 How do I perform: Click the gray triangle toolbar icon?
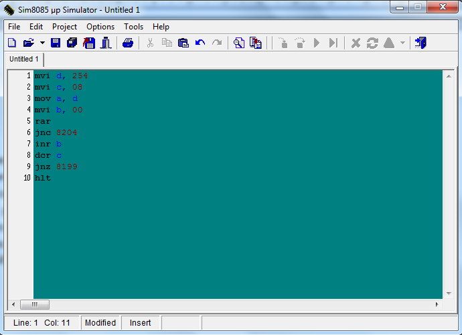point(389,43)
